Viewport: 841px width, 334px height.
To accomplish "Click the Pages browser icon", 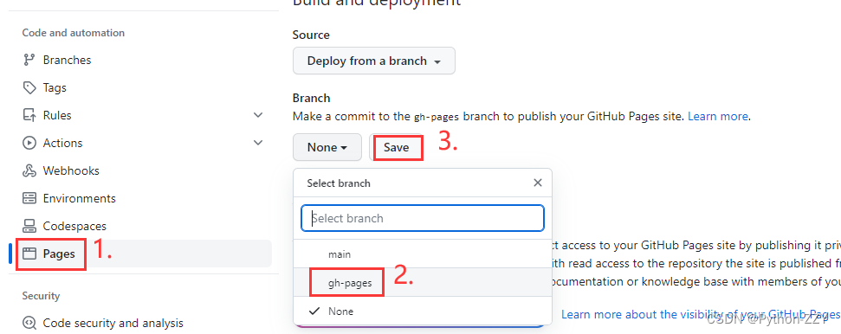I will (29, 254).
